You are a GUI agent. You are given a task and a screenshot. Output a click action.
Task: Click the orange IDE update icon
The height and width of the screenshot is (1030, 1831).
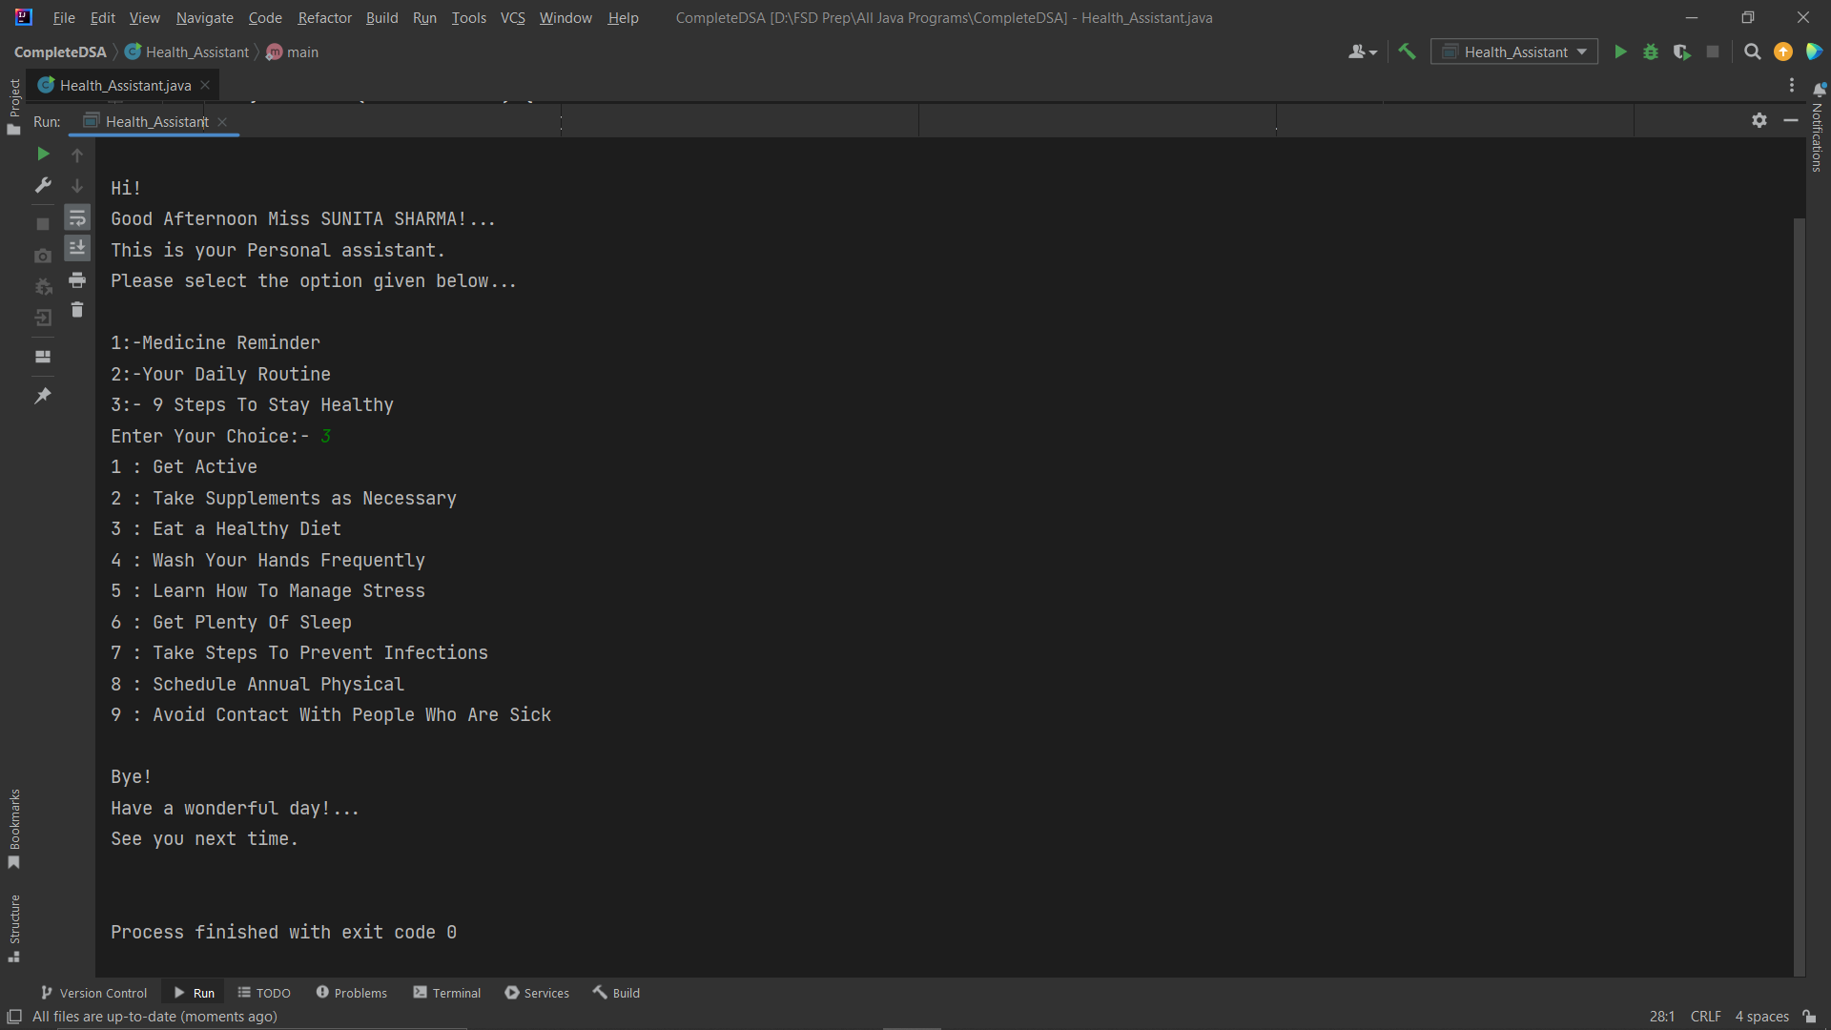[x=1783, y=52]
